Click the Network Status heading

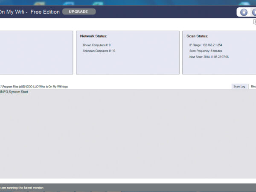(x=93, y=36)
